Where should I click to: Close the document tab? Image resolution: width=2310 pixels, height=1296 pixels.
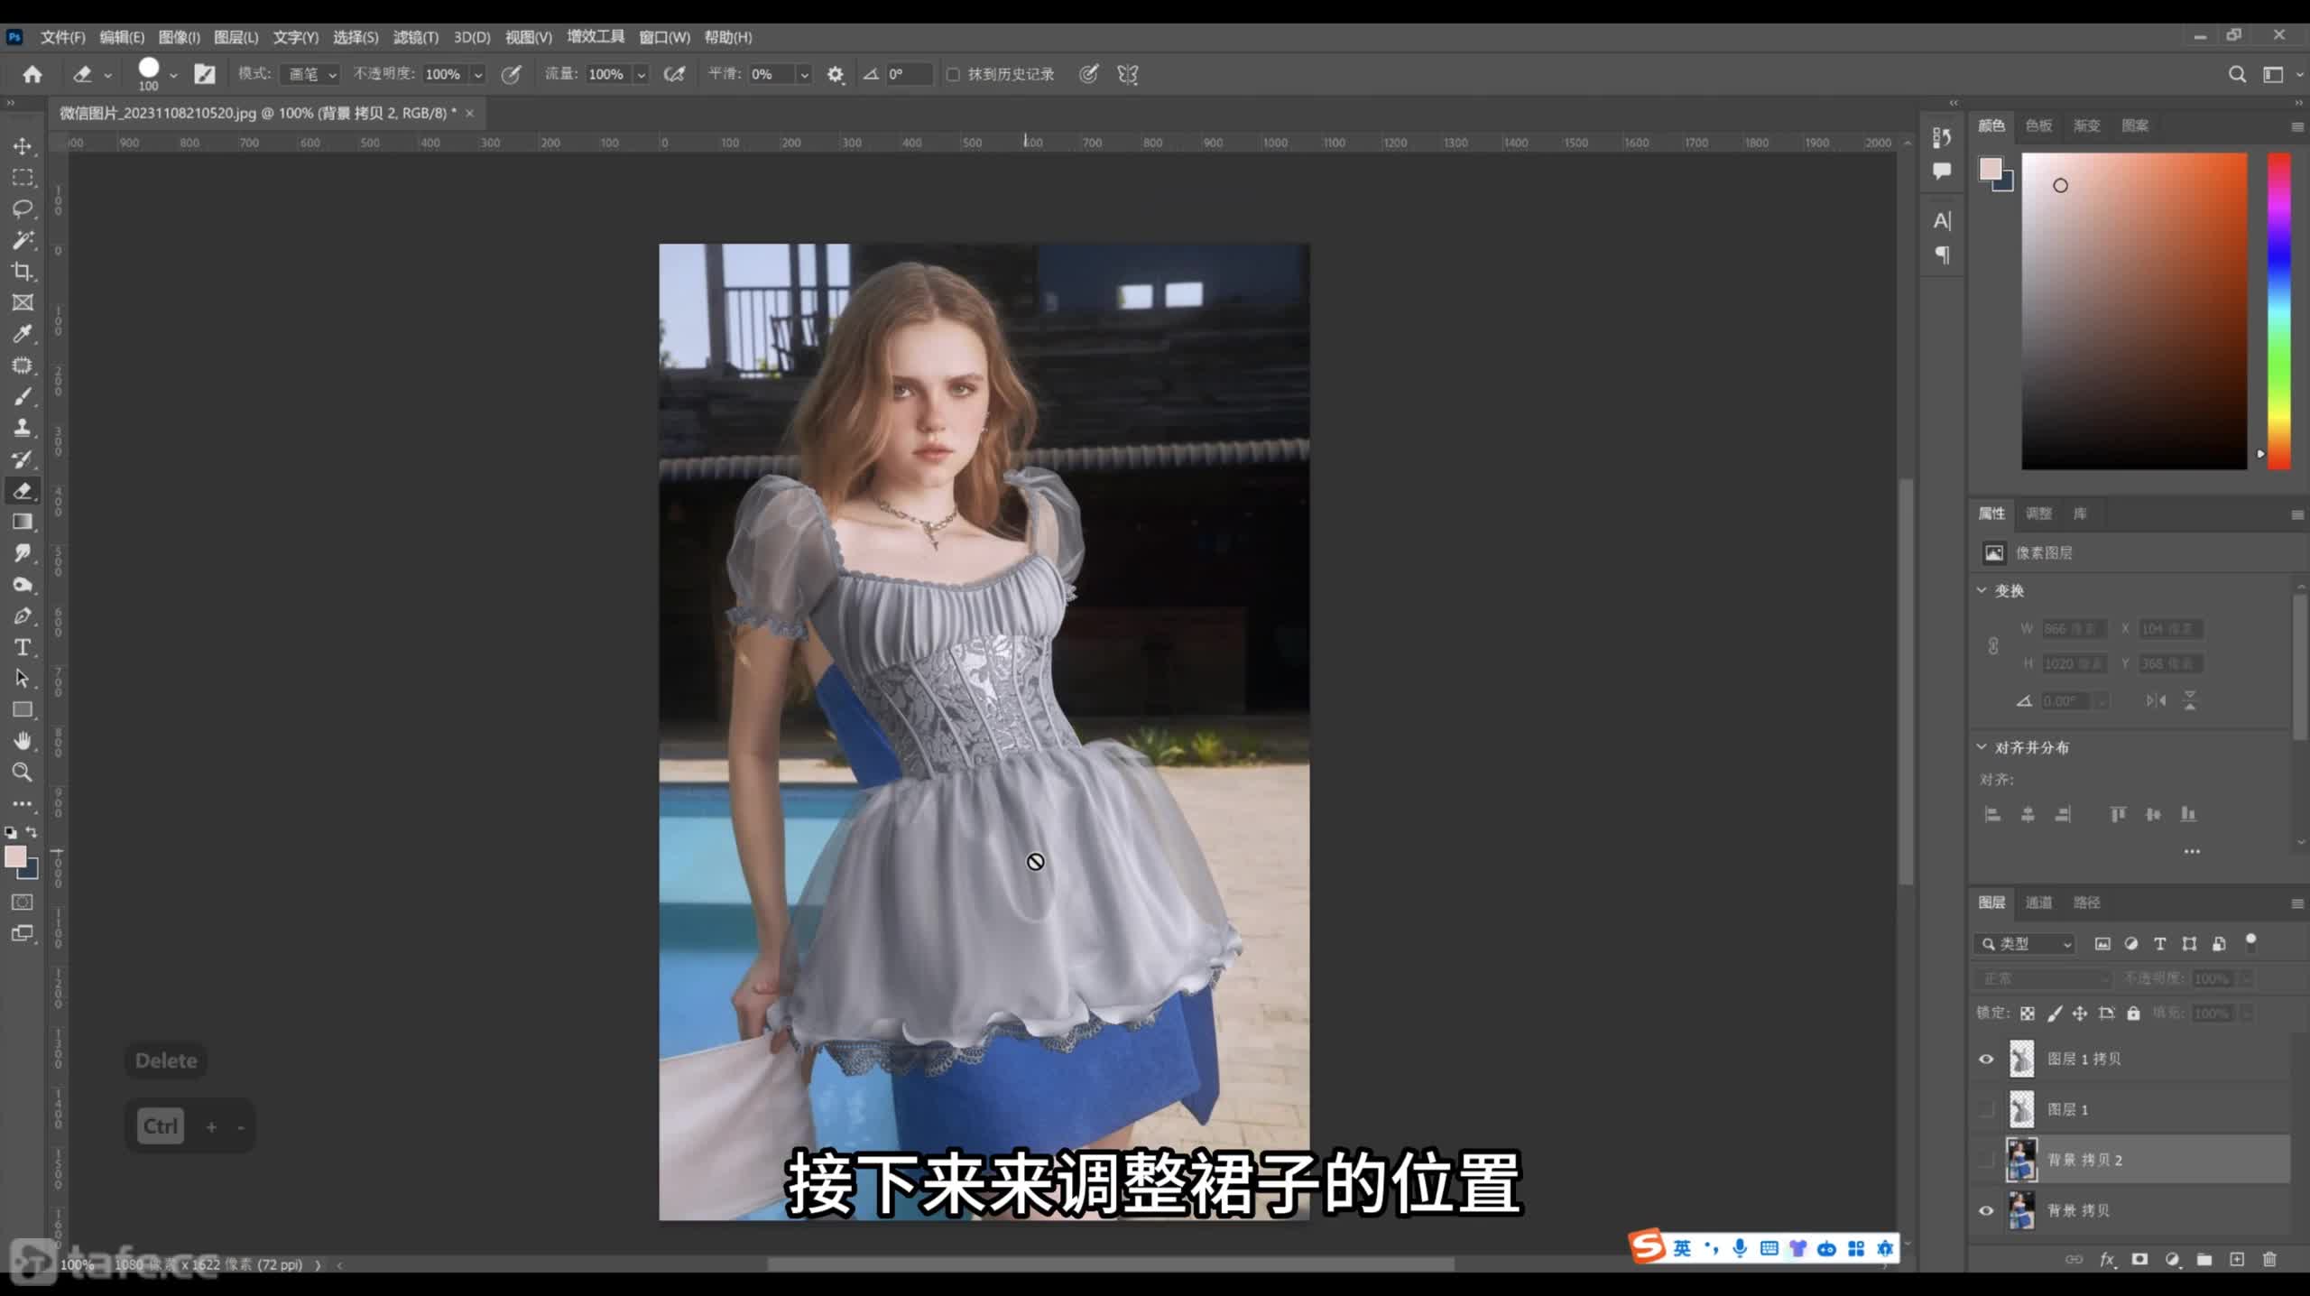[x=470, y=113]
